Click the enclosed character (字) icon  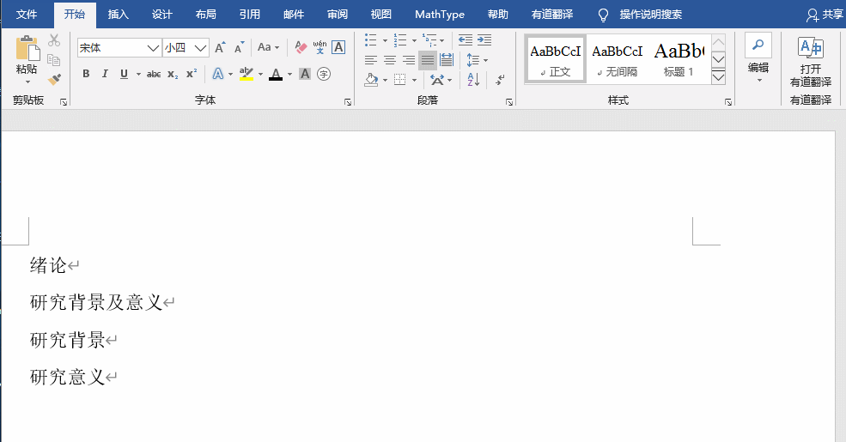click(324, 74)
